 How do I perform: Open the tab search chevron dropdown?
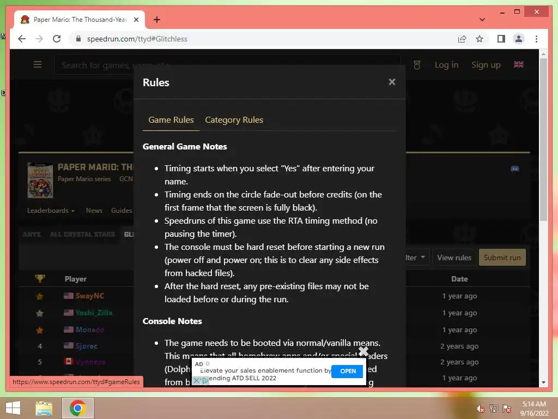click(482, 20)
